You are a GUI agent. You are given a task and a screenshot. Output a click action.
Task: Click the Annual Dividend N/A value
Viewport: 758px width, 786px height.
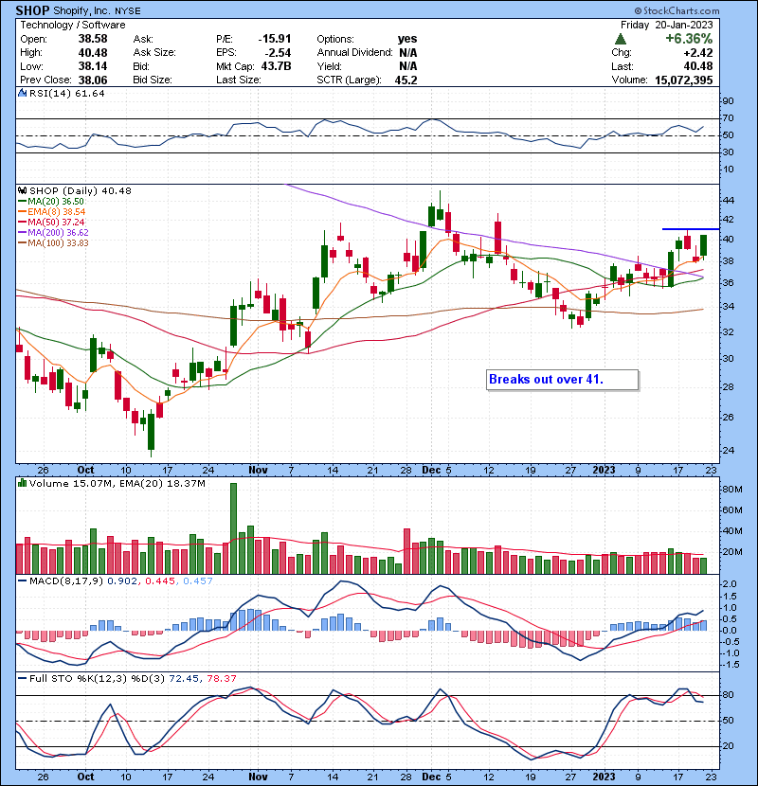pyautogui.click(x=407, y=53)
